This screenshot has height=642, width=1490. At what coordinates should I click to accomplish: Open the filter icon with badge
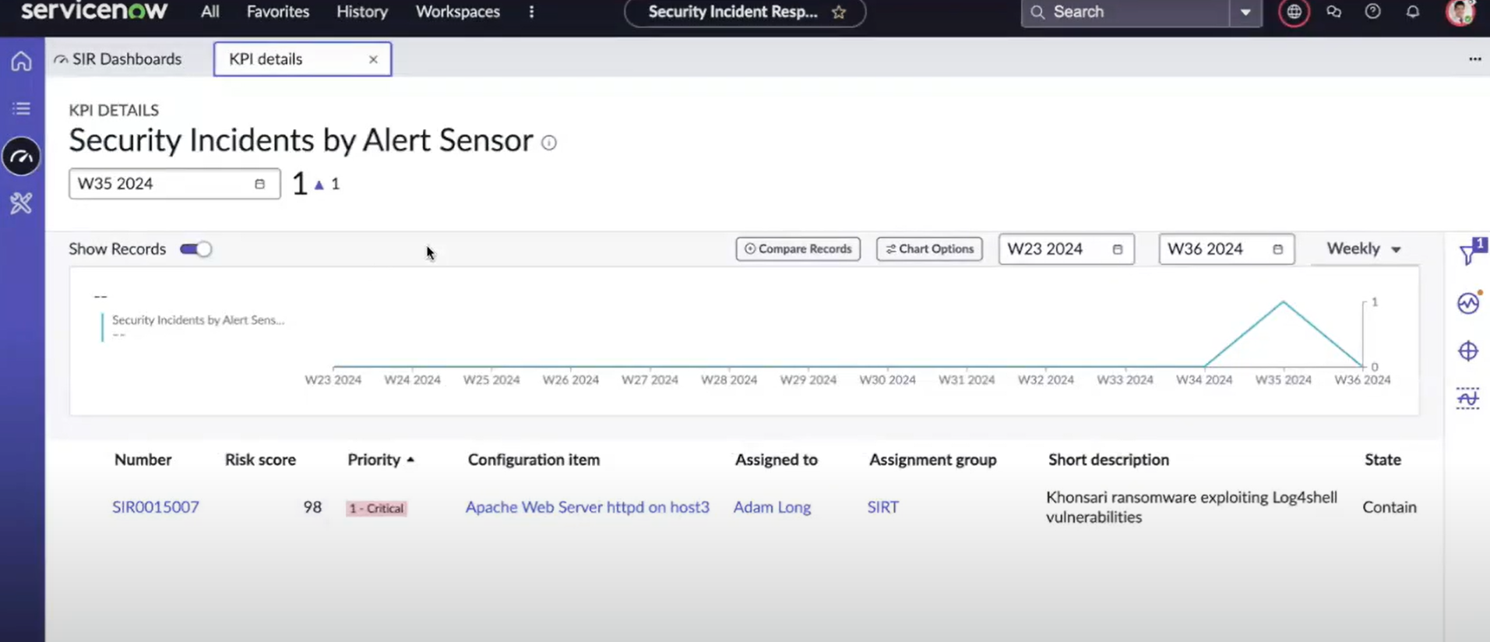pos(1471,252)
